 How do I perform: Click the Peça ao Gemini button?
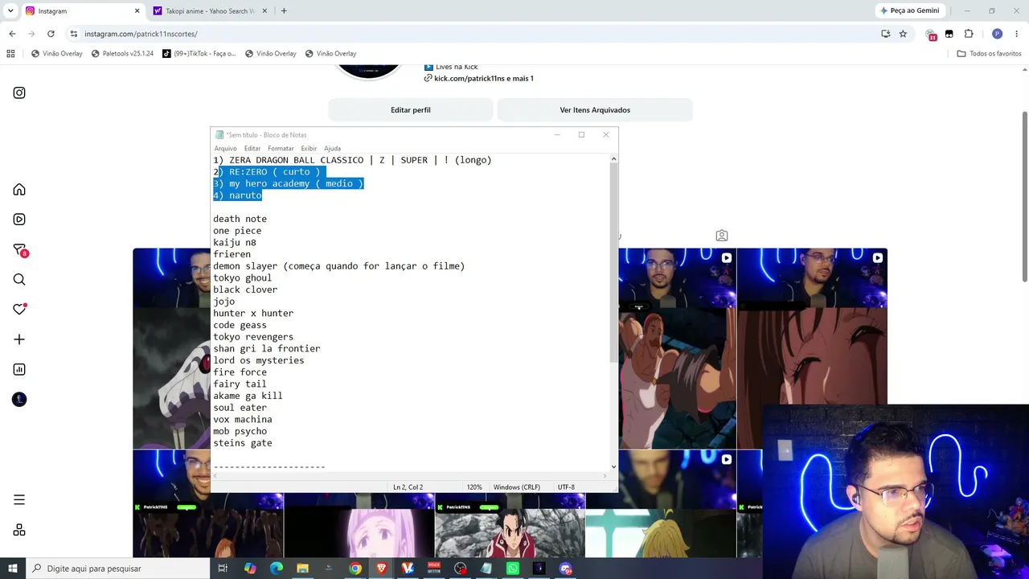point(910,11)
